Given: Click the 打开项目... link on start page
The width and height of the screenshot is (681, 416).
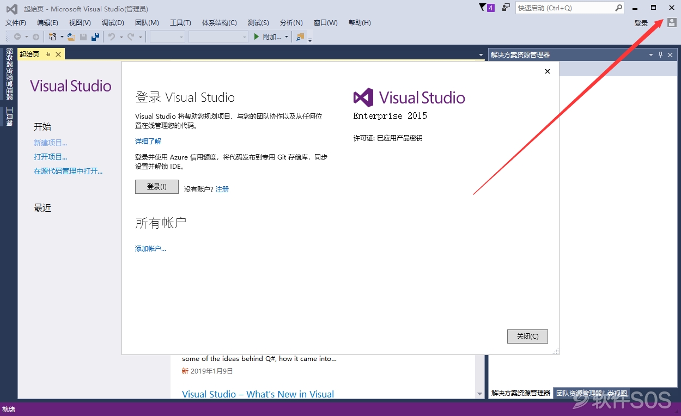Looking at the screenshot, I should [51, 157].
